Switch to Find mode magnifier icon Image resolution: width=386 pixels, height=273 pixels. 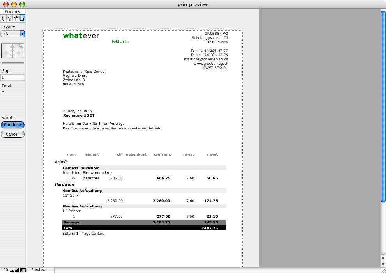pos(10,18)
